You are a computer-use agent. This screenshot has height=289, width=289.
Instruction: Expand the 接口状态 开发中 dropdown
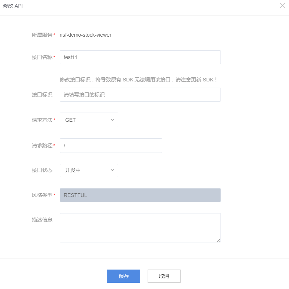pyautogui.click(x=89, y=170)
